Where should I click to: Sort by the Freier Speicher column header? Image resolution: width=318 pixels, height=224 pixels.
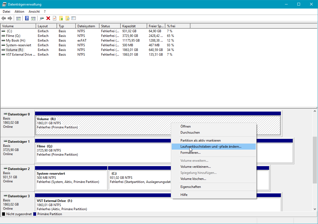coord(156,26)
